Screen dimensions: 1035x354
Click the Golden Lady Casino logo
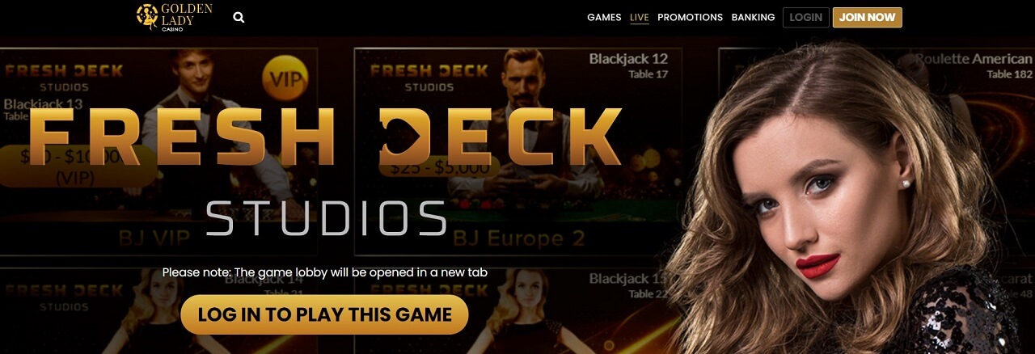click(175, 17)
